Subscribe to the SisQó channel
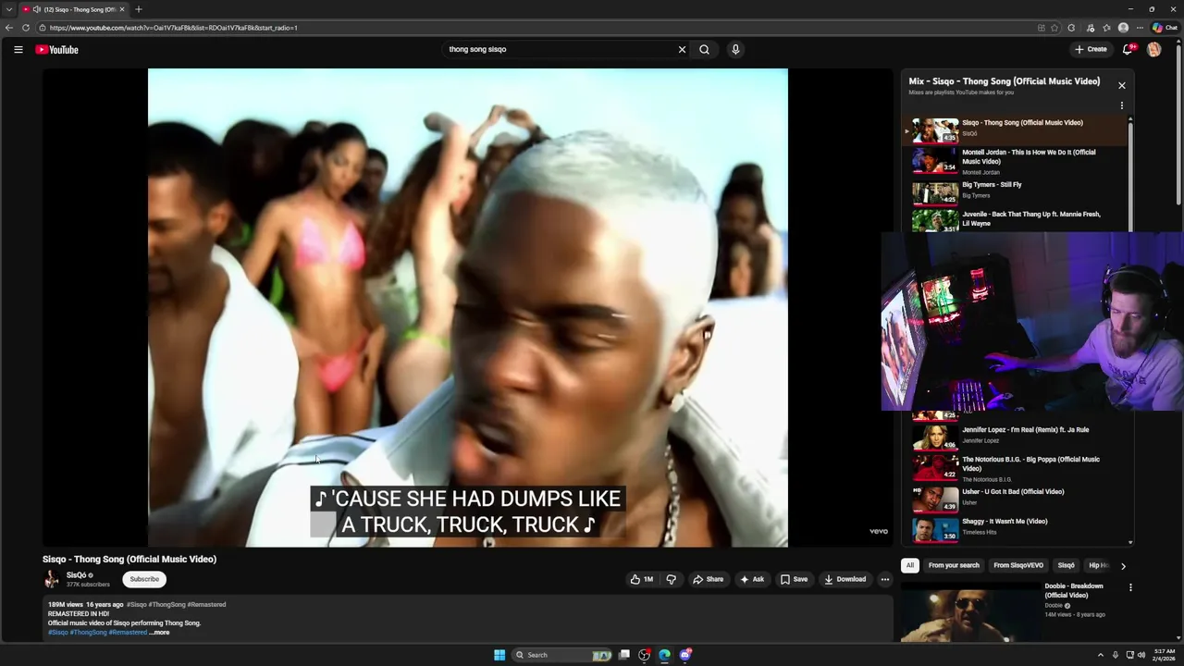Image resolution: width=1184 pixels, height=666 pixels. pos(144,579)
